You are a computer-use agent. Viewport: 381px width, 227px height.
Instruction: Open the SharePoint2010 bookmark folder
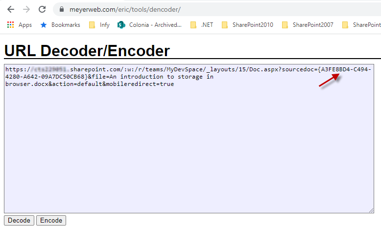pyautogui.click(x=247, y=25)
